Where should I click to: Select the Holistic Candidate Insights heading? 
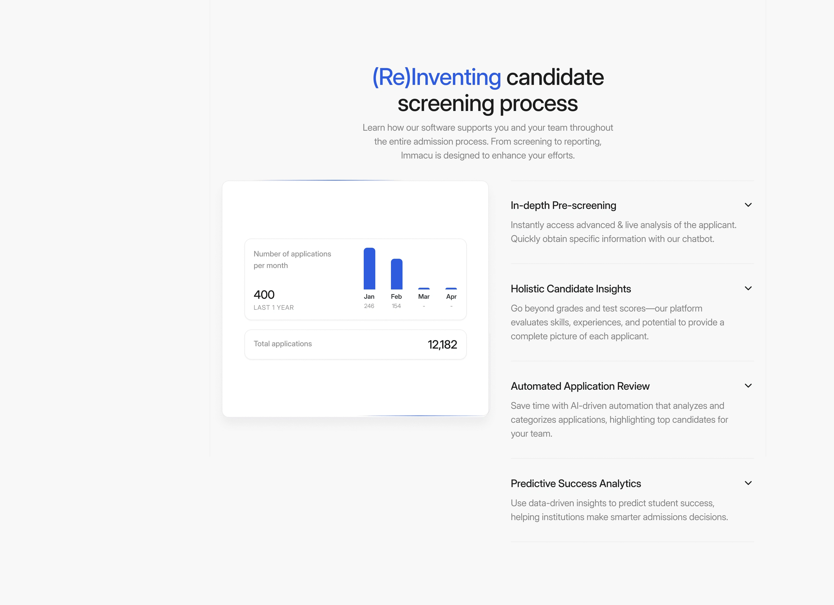coord(570,289)
